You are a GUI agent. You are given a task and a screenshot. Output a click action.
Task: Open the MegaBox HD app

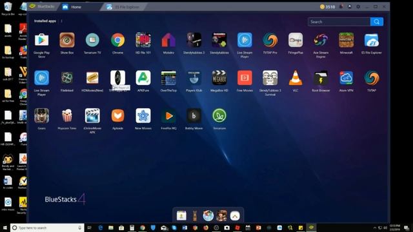[x=219, y=78]
